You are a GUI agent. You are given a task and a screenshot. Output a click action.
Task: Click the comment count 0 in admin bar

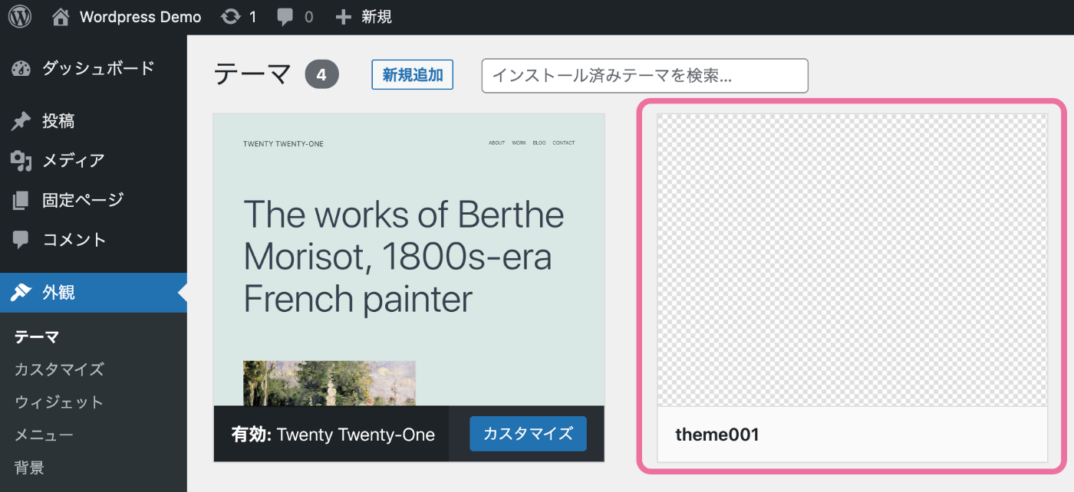(308, 17)
